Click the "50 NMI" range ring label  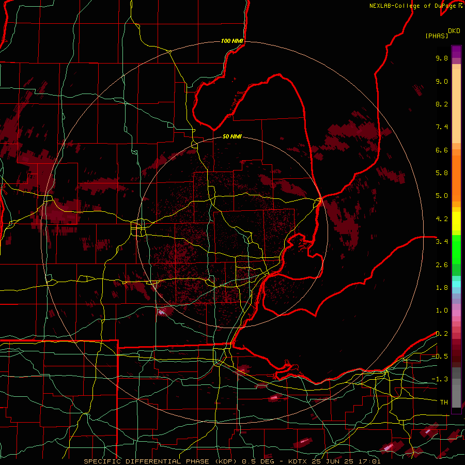(232, 136)
